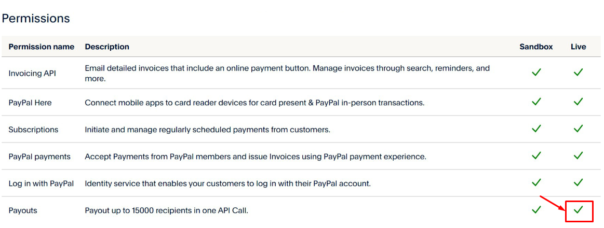Click the PayPal Here Sandbox checkmark
Screen dimensions: 604x228
point(536,102)
